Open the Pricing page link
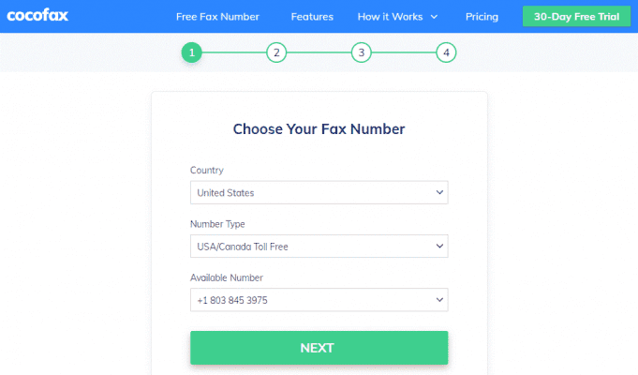This screenshot has width=638, height=375. point(482,17)
